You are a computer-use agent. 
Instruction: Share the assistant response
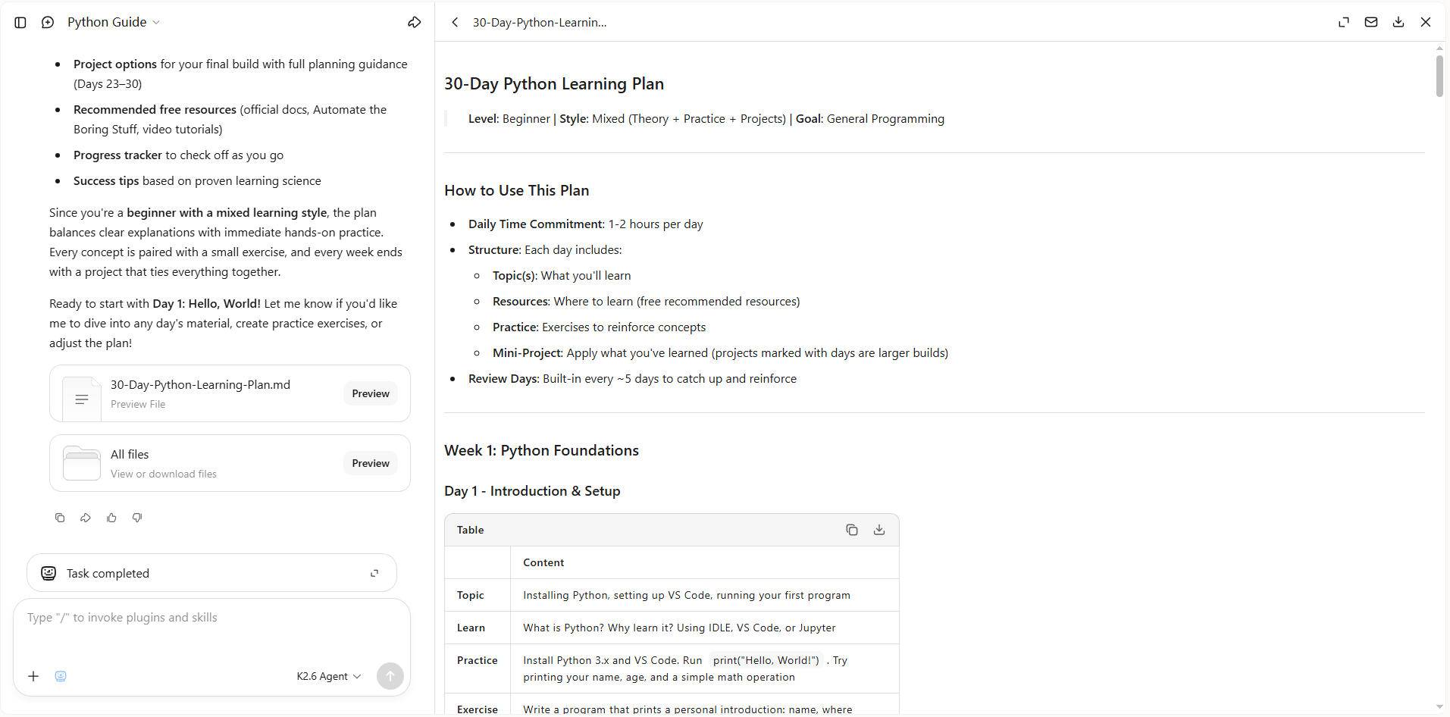tap(86, 518)
